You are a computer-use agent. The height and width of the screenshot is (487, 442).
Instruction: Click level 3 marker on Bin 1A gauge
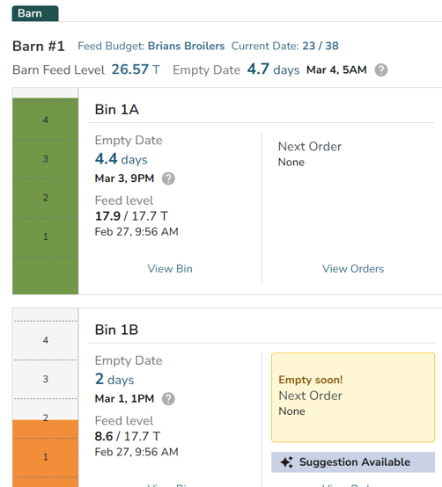(46, 159)
